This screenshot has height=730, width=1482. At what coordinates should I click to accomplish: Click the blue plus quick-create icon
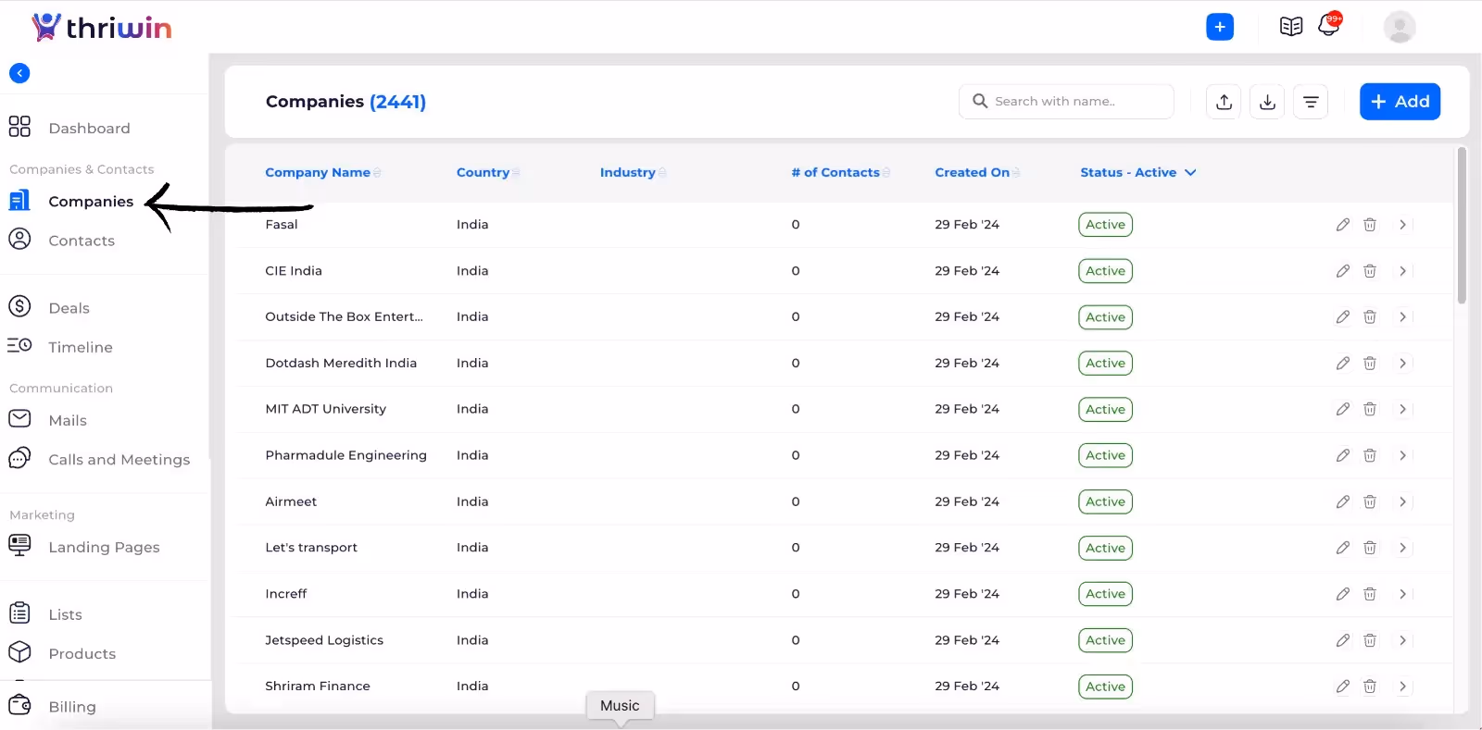point(1220,27)
